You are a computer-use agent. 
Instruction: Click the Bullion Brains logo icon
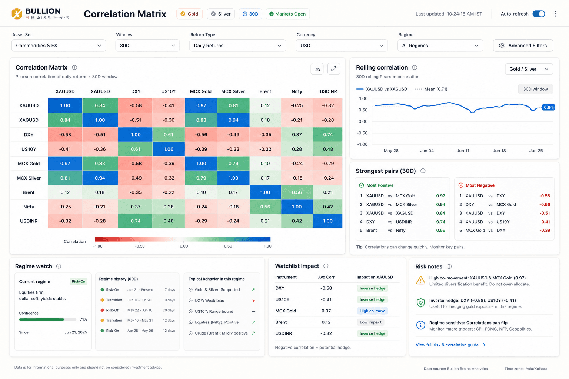tap(17, 14)
